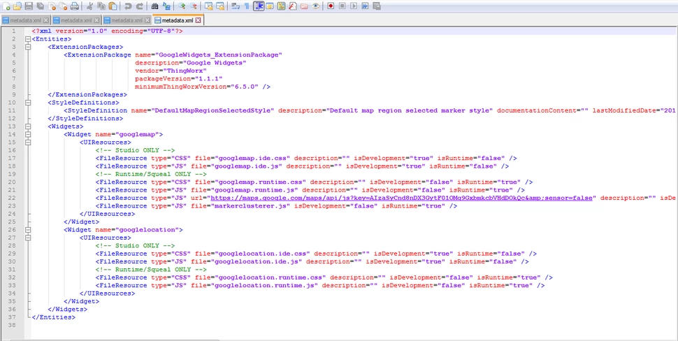
Task: Collapse the UIResources fold on line 15
Action: (28, 142)
